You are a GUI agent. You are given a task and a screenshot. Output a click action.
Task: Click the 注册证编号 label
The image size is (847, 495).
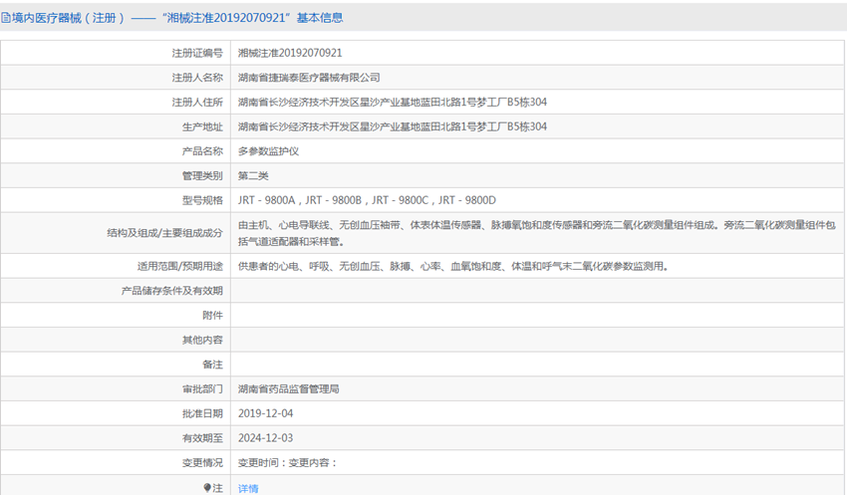click(x=197, y=53)
